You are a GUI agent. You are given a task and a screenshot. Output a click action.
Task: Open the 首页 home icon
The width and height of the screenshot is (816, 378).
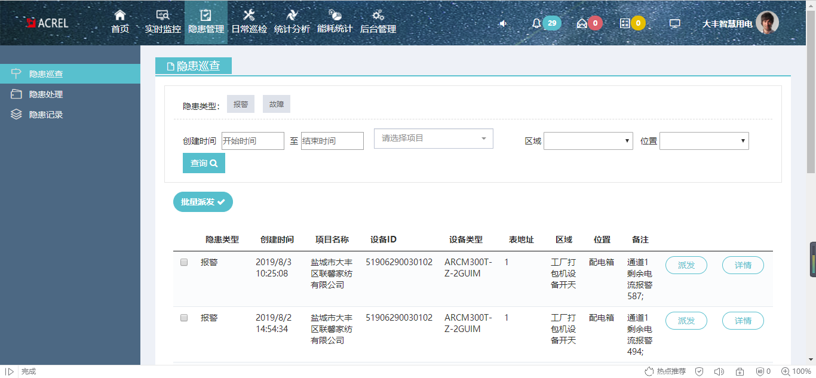120,22
